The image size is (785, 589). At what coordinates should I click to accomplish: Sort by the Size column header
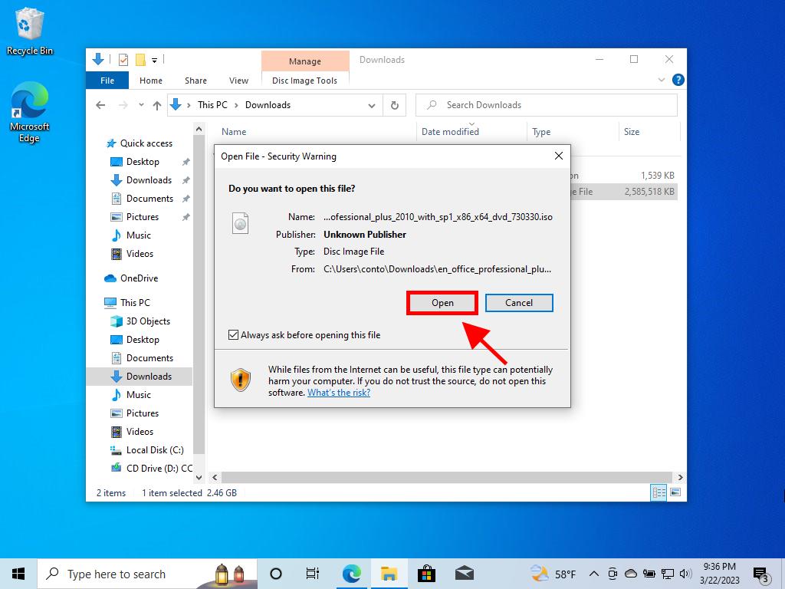point(632,132)
